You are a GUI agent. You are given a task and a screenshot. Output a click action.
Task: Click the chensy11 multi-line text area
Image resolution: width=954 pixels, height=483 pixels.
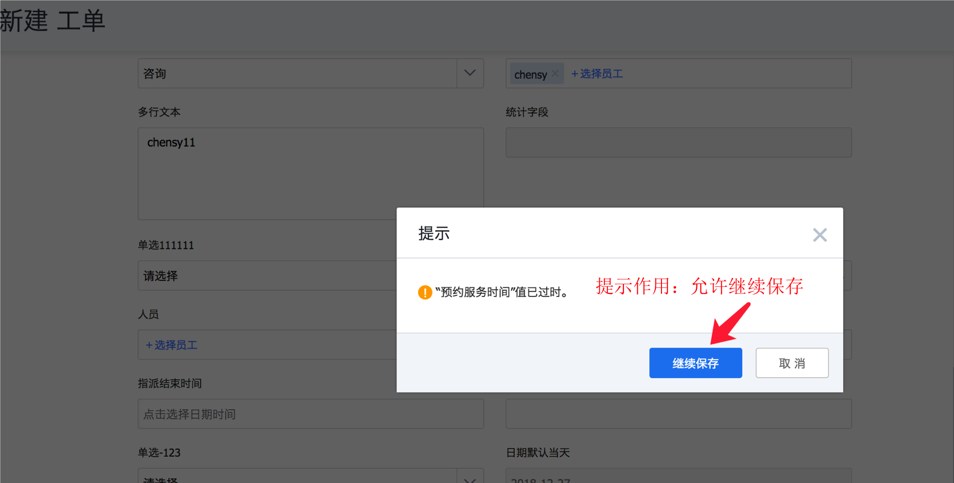311,173
